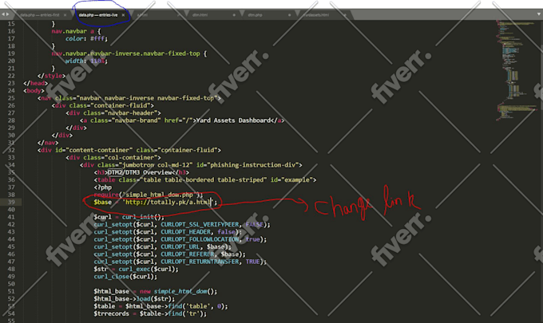Screen dimensions: 543x323
Task: Click 'new simple_html_dom()' on line 51
Action: 178,291
